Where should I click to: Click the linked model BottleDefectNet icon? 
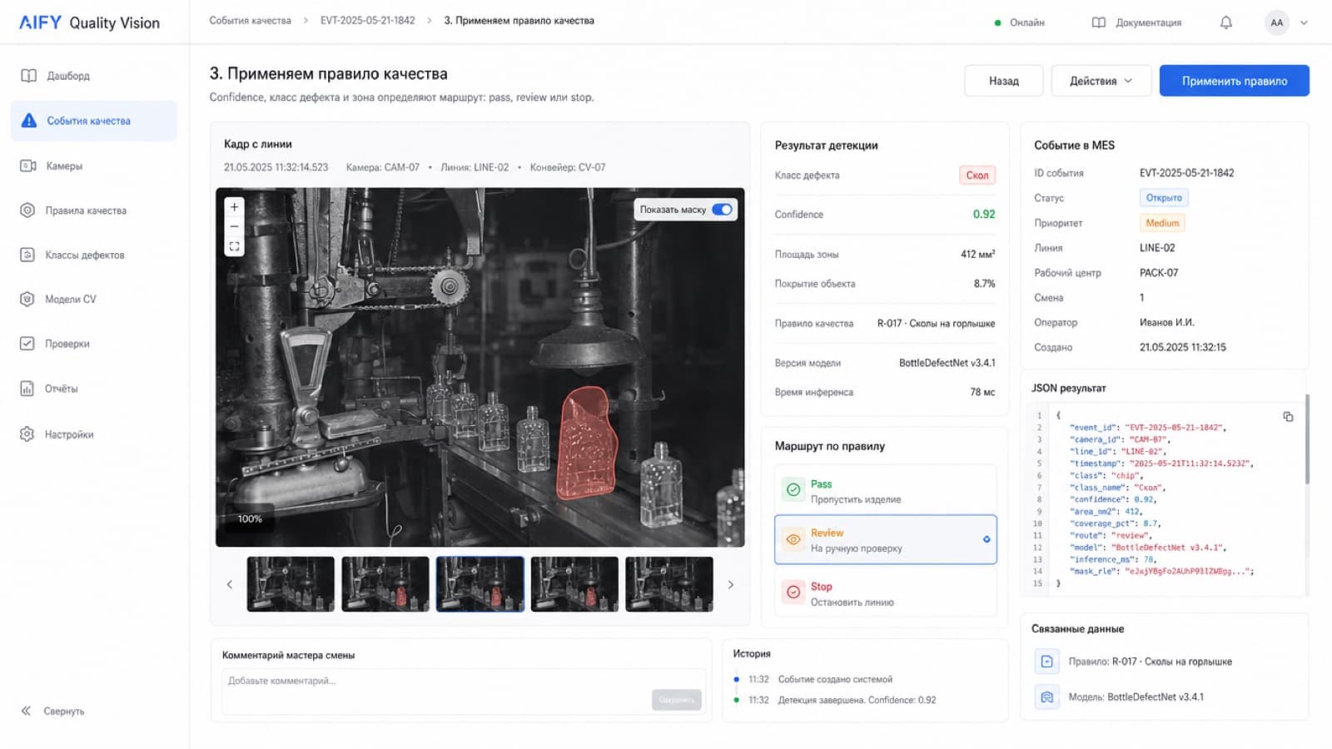pyautogui.click(x=1046, y=697)
